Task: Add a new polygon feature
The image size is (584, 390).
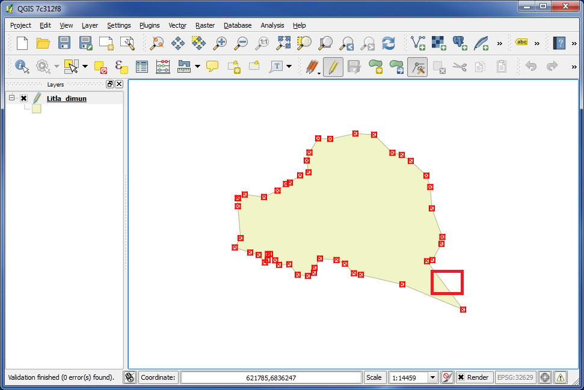Action: coord(376,67)
